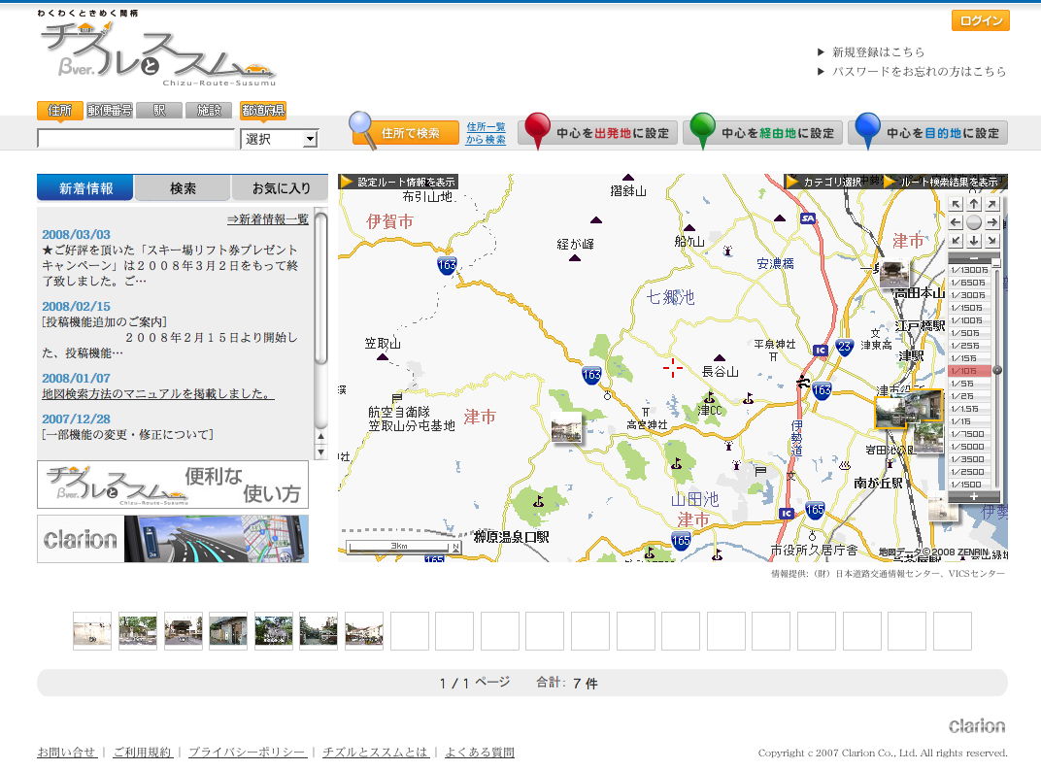The image size is (1041, 770).
Task: Open 新規登録はこちら link
Action: coord(878,51)
